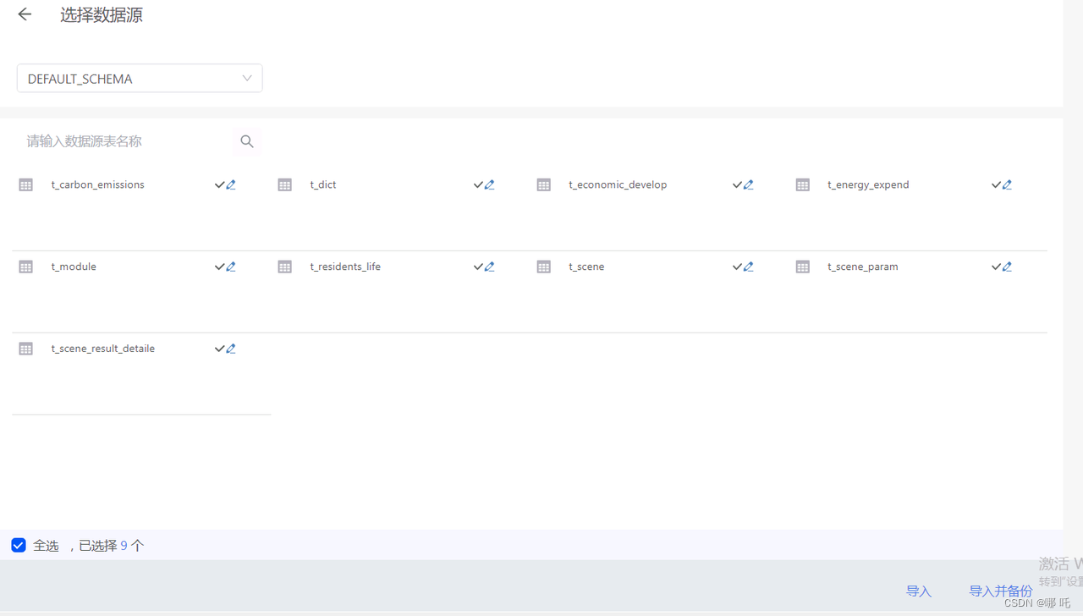Click table icon next to t_carbon_emissions
Viewport: 1083px width, 616px height.
click(26, 184)
